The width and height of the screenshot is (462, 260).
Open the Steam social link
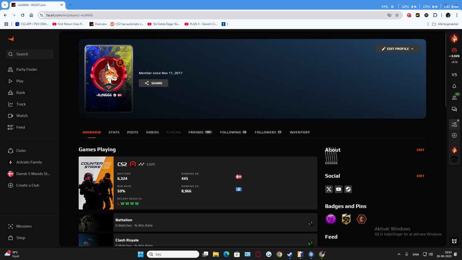[348, 189]
